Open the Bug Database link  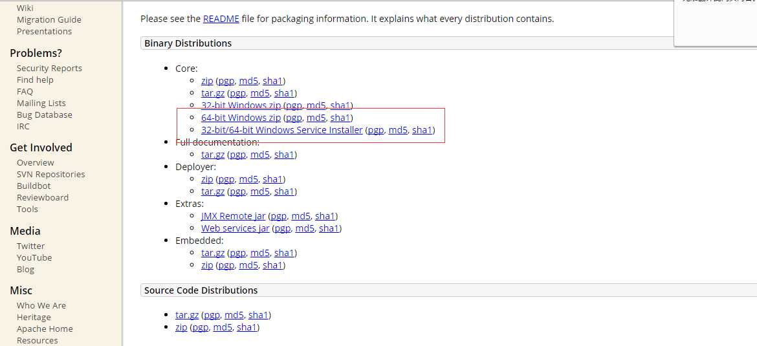pos(45,115)
